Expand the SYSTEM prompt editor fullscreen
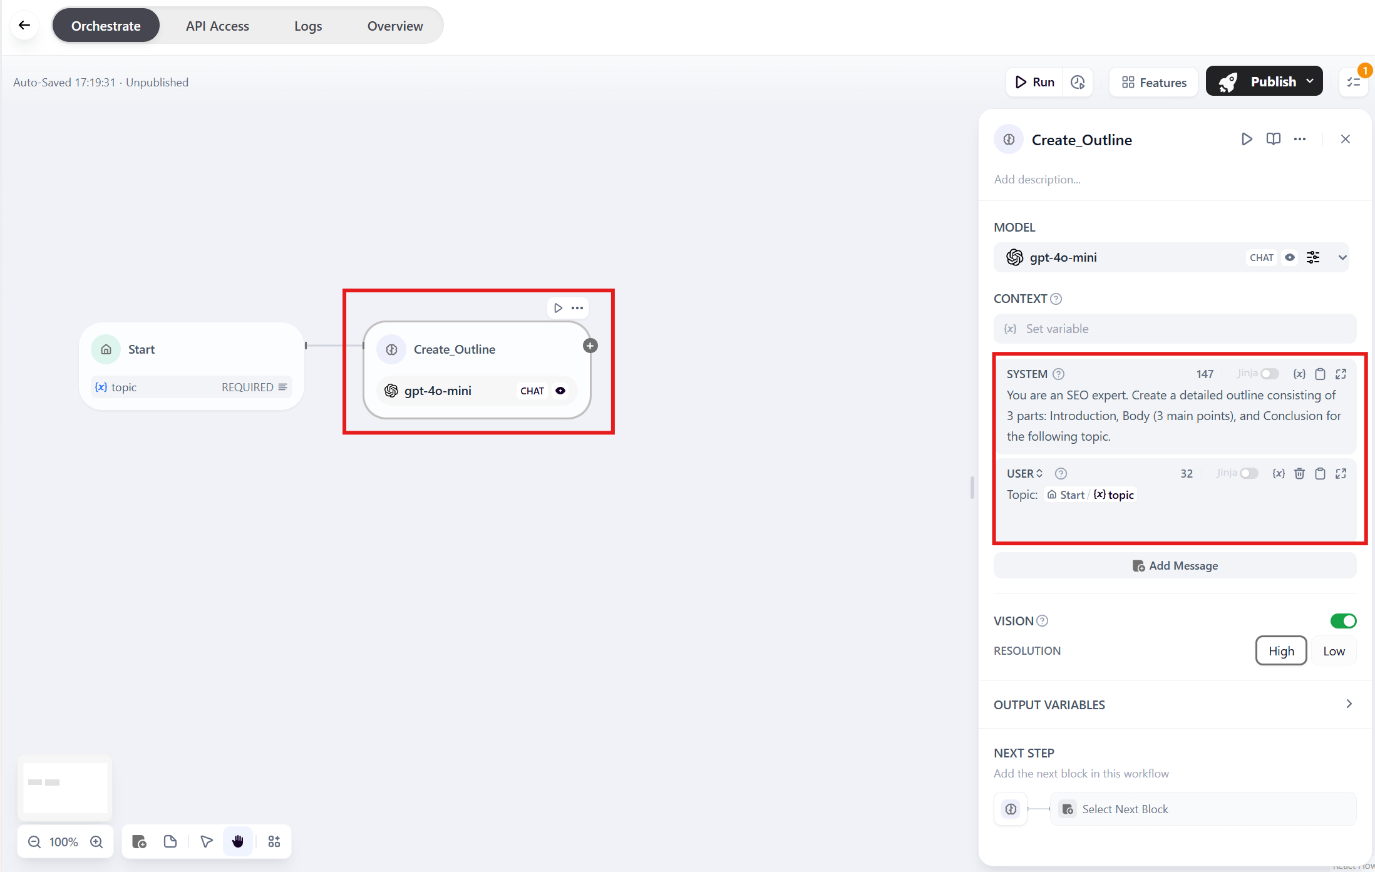Screen dimensions: 1375x872 pos(1341,374)
